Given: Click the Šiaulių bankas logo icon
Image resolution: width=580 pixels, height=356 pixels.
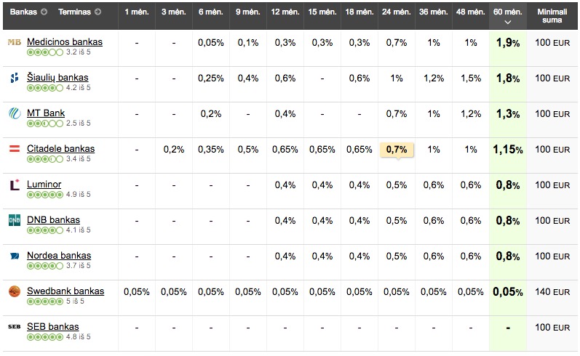Looking at the screenshot, I should point(14,78).
